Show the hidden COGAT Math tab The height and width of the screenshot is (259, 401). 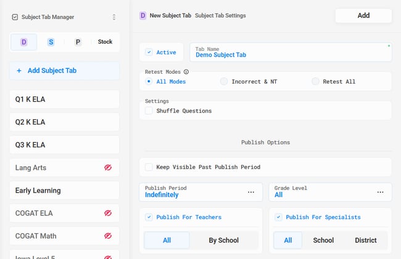point(108,236)
